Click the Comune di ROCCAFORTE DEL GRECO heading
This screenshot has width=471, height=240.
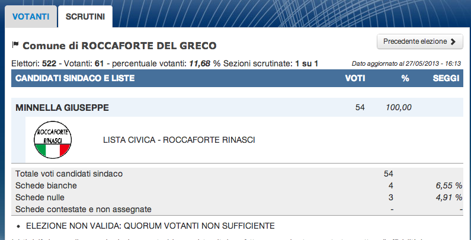point(119,46)
